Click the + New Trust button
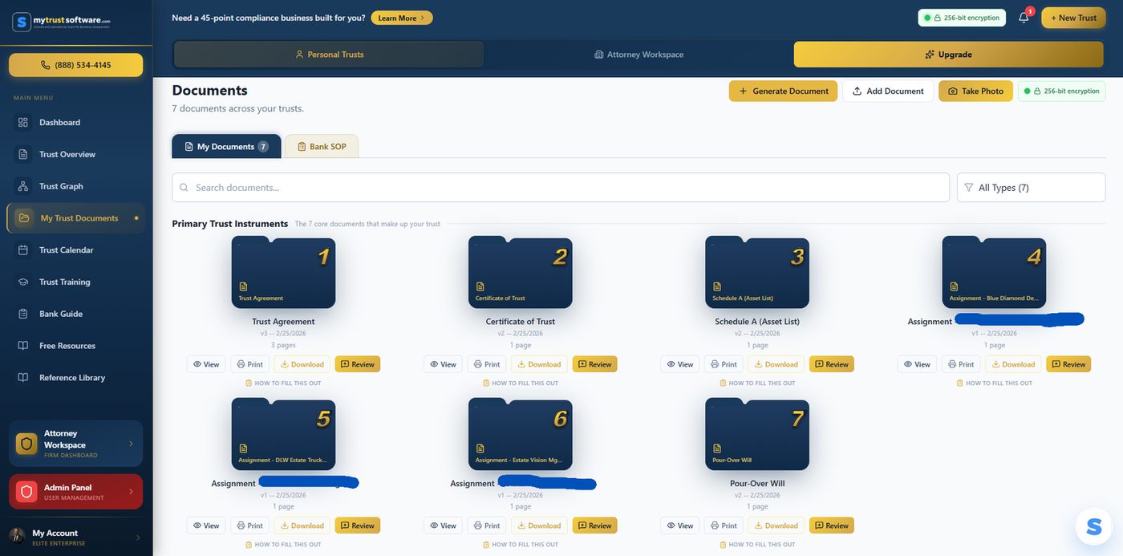This screenshot has width=1123, height=556. coord(1073,18)
